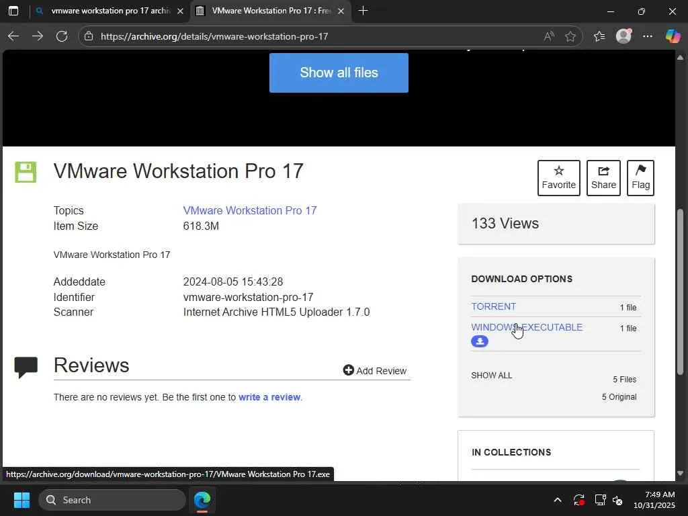Select the VMware Workstation Pro 17 archive tab
Viewport: 688px width, 516px height.
(271, 11)
